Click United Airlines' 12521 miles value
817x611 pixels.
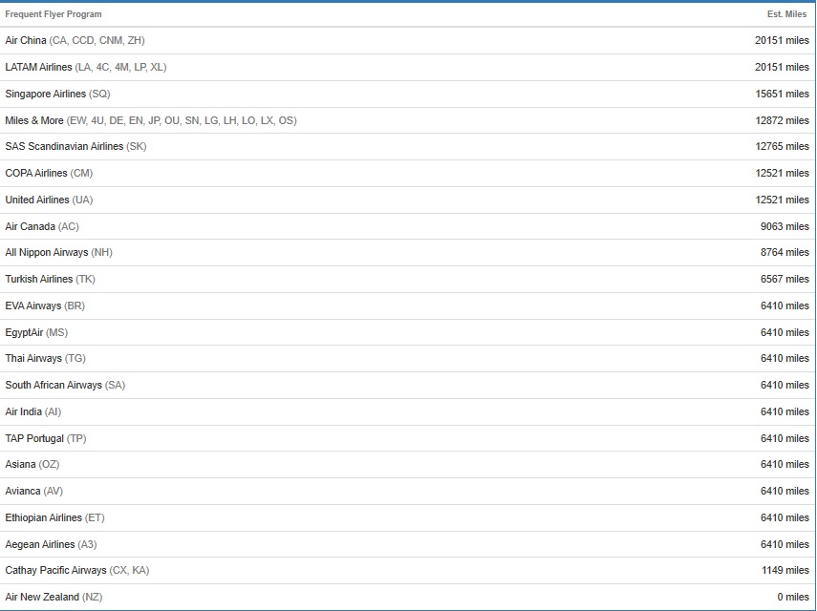tap(782, 200)
